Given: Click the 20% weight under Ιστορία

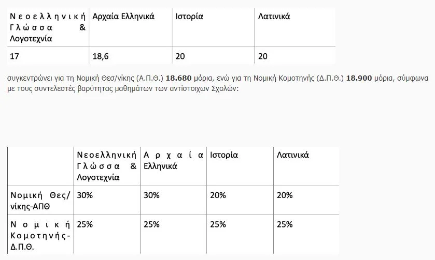Looking at the screenshot, I should tap(218, 195).
